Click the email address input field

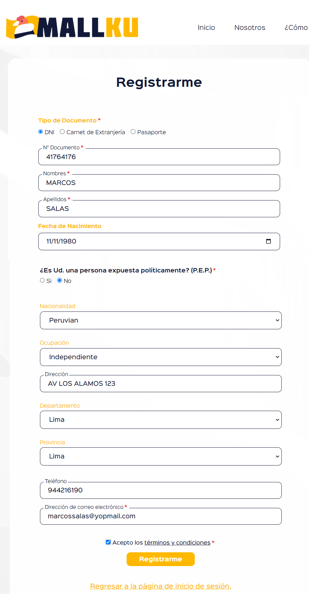coord(161,516)
